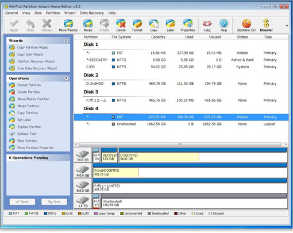The width and height of the screenshot is (293, 233).
Task: Click the FAT32 legend color swatch
Action: click(x=26, y=213)
